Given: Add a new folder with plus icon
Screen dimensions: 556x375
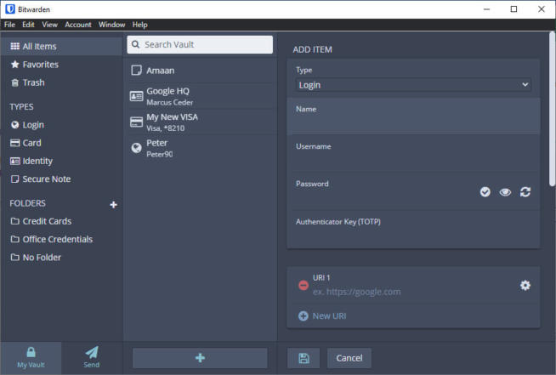Looking at the screenshot, I should [x=113, y=205].
